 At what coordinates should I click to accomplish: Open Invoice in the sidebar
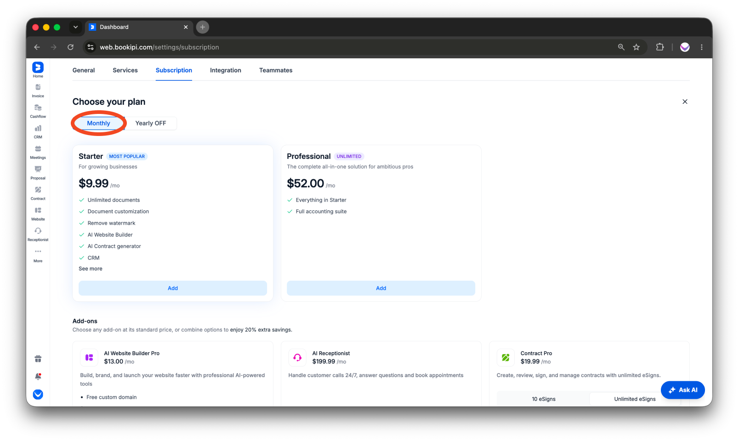(38, 91)
